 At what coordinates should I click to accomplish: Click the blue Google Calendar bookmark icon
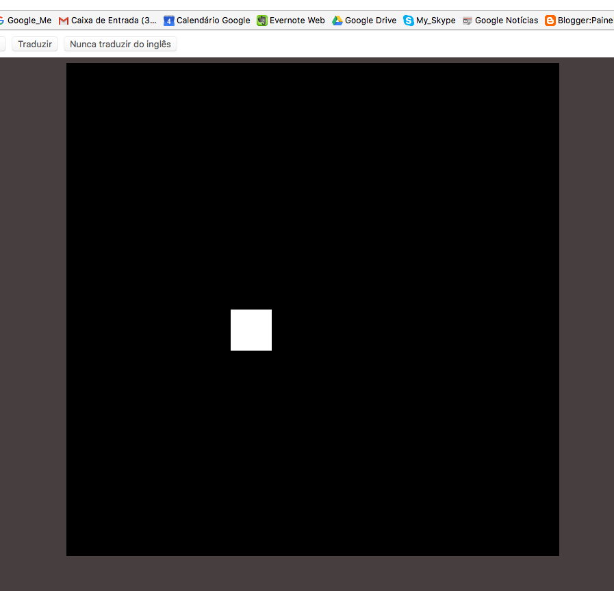[x=169, y=21]
